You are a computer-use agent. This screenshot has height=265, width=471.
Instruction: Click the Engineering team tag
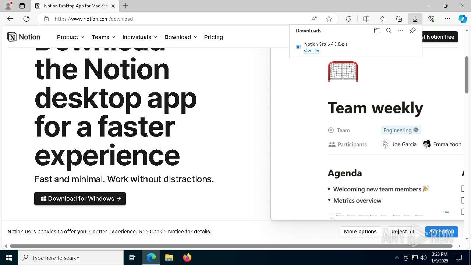coord(401,130)
